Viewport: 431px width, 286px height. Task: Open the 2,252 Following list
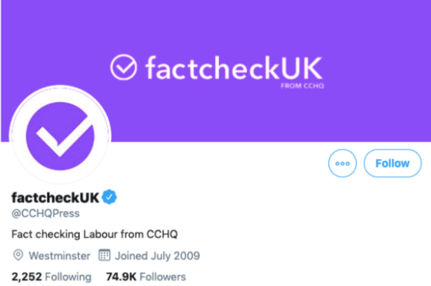pyautogui.click(x=51, y=276)
